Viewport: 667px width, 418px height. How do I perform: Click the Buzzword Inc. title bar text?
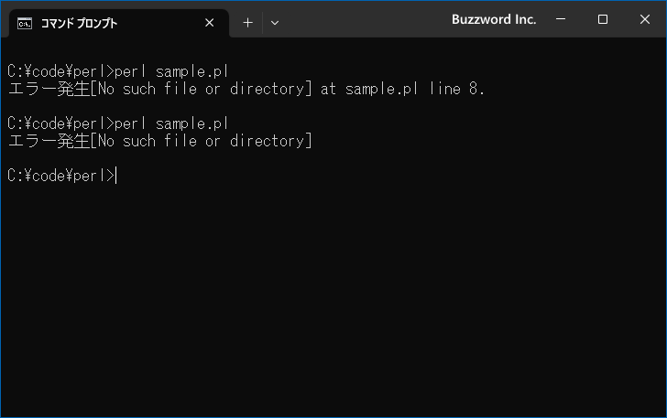pos(494,19)
